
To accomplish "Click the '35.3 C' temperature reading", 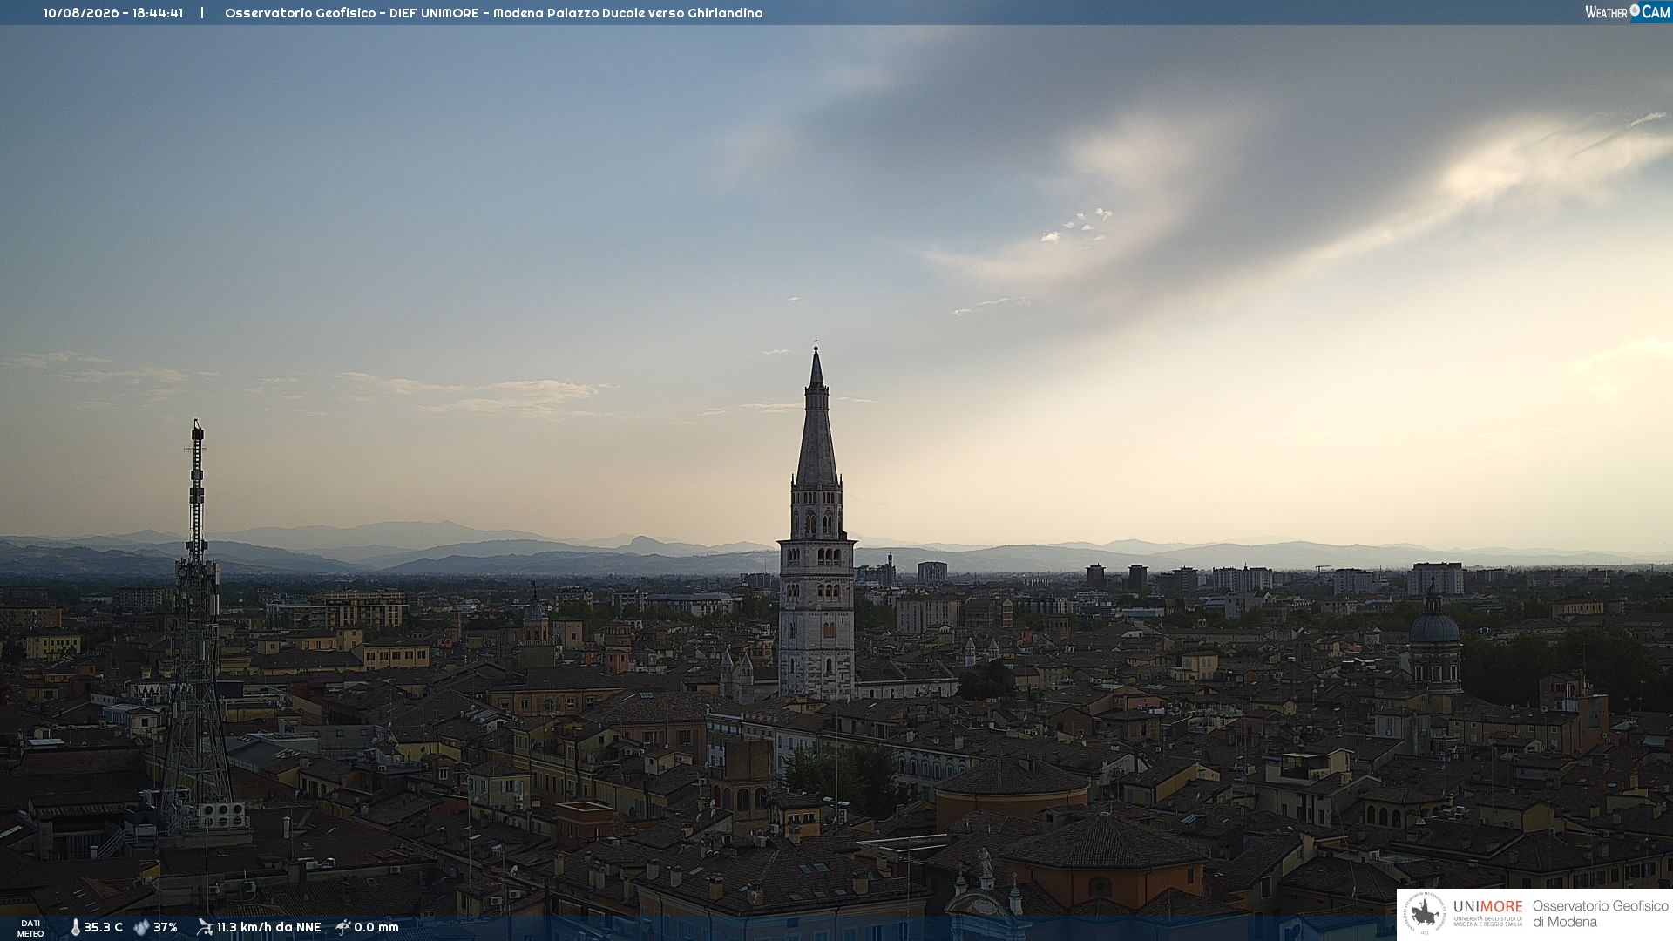I will coord(103,928).
